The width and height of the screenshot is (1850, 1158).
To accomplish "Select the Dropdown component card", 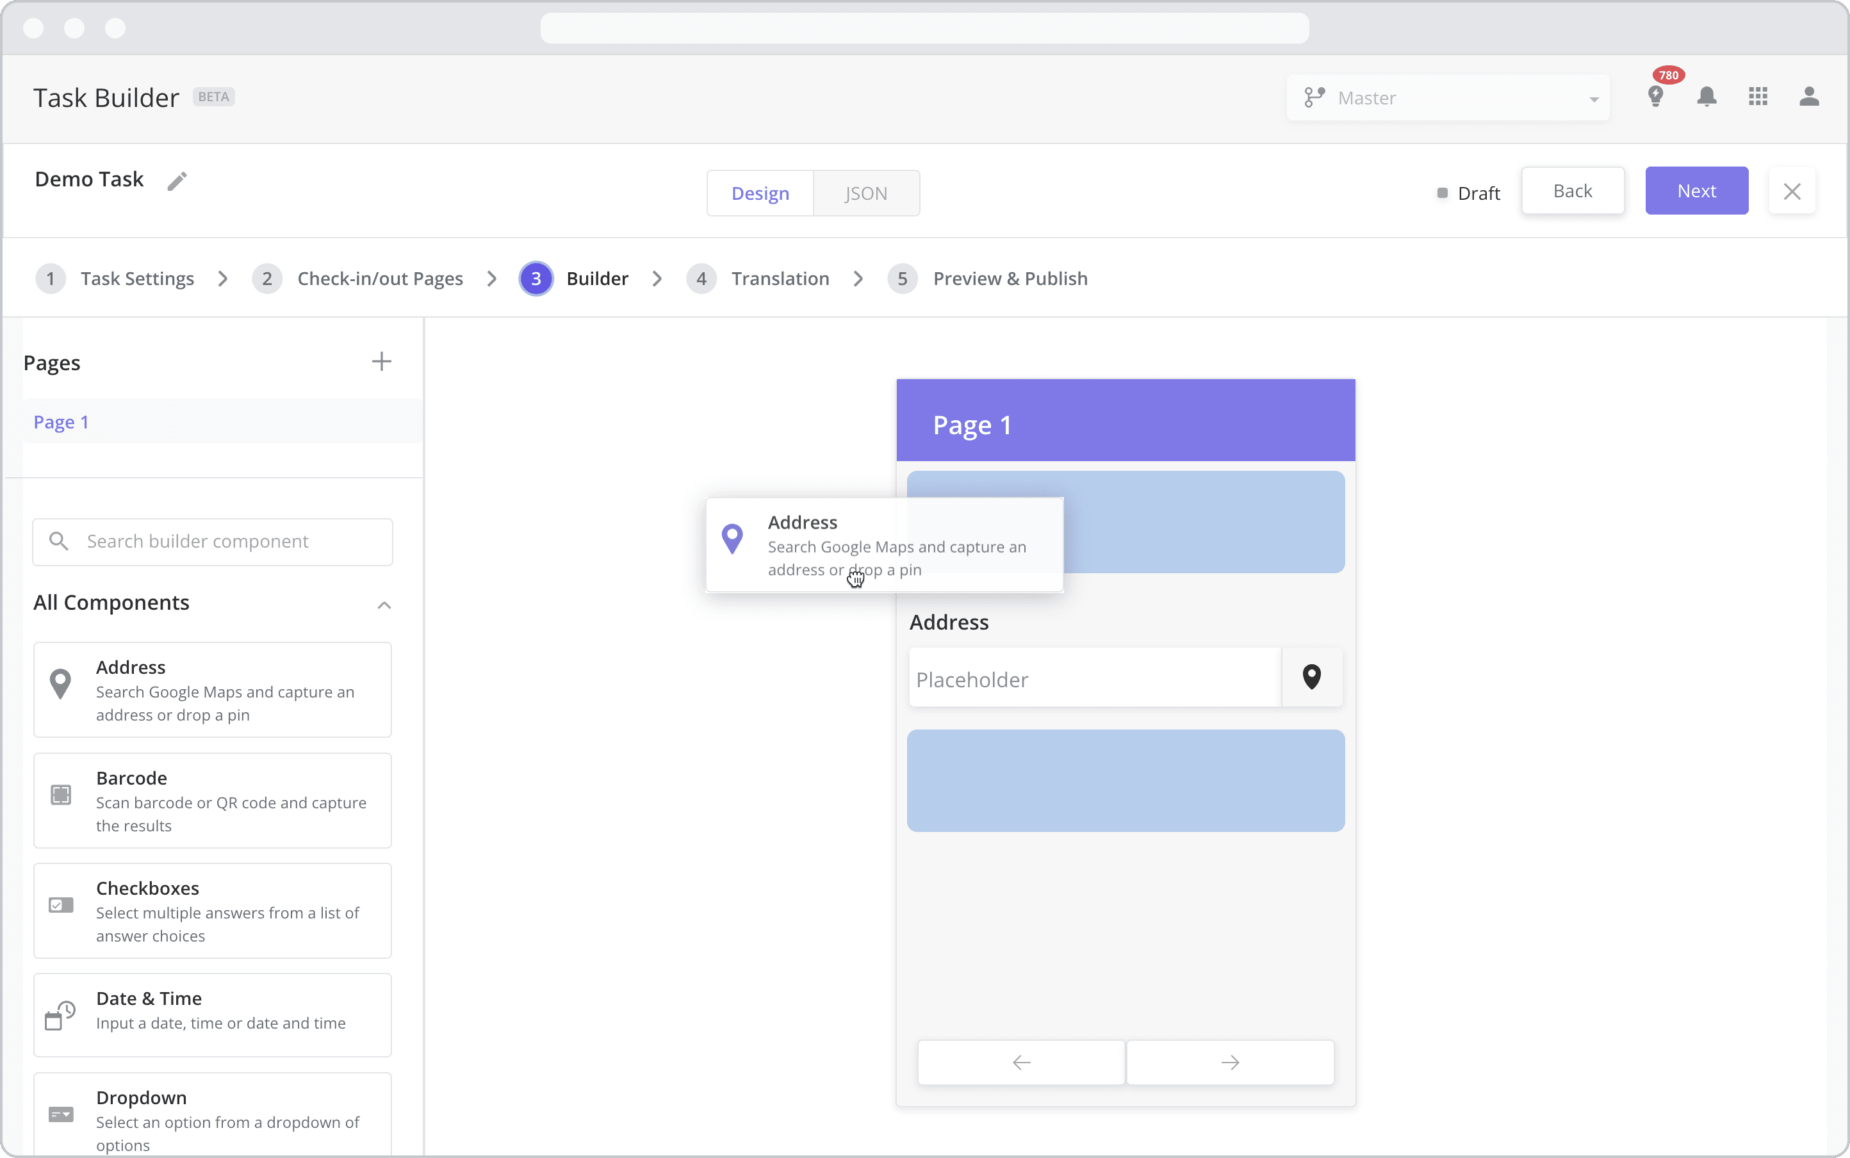I will (213, 1115).
